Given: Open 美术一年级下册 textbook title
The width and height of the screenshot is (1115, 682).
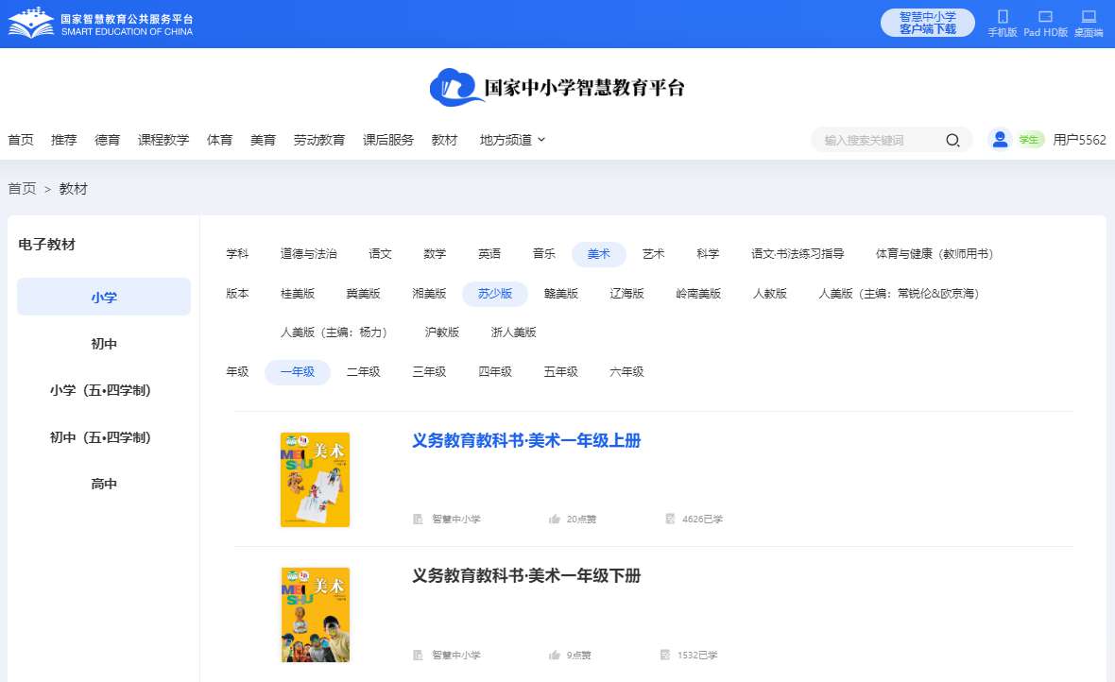Looking at the screenshot, I should (526, 576).
